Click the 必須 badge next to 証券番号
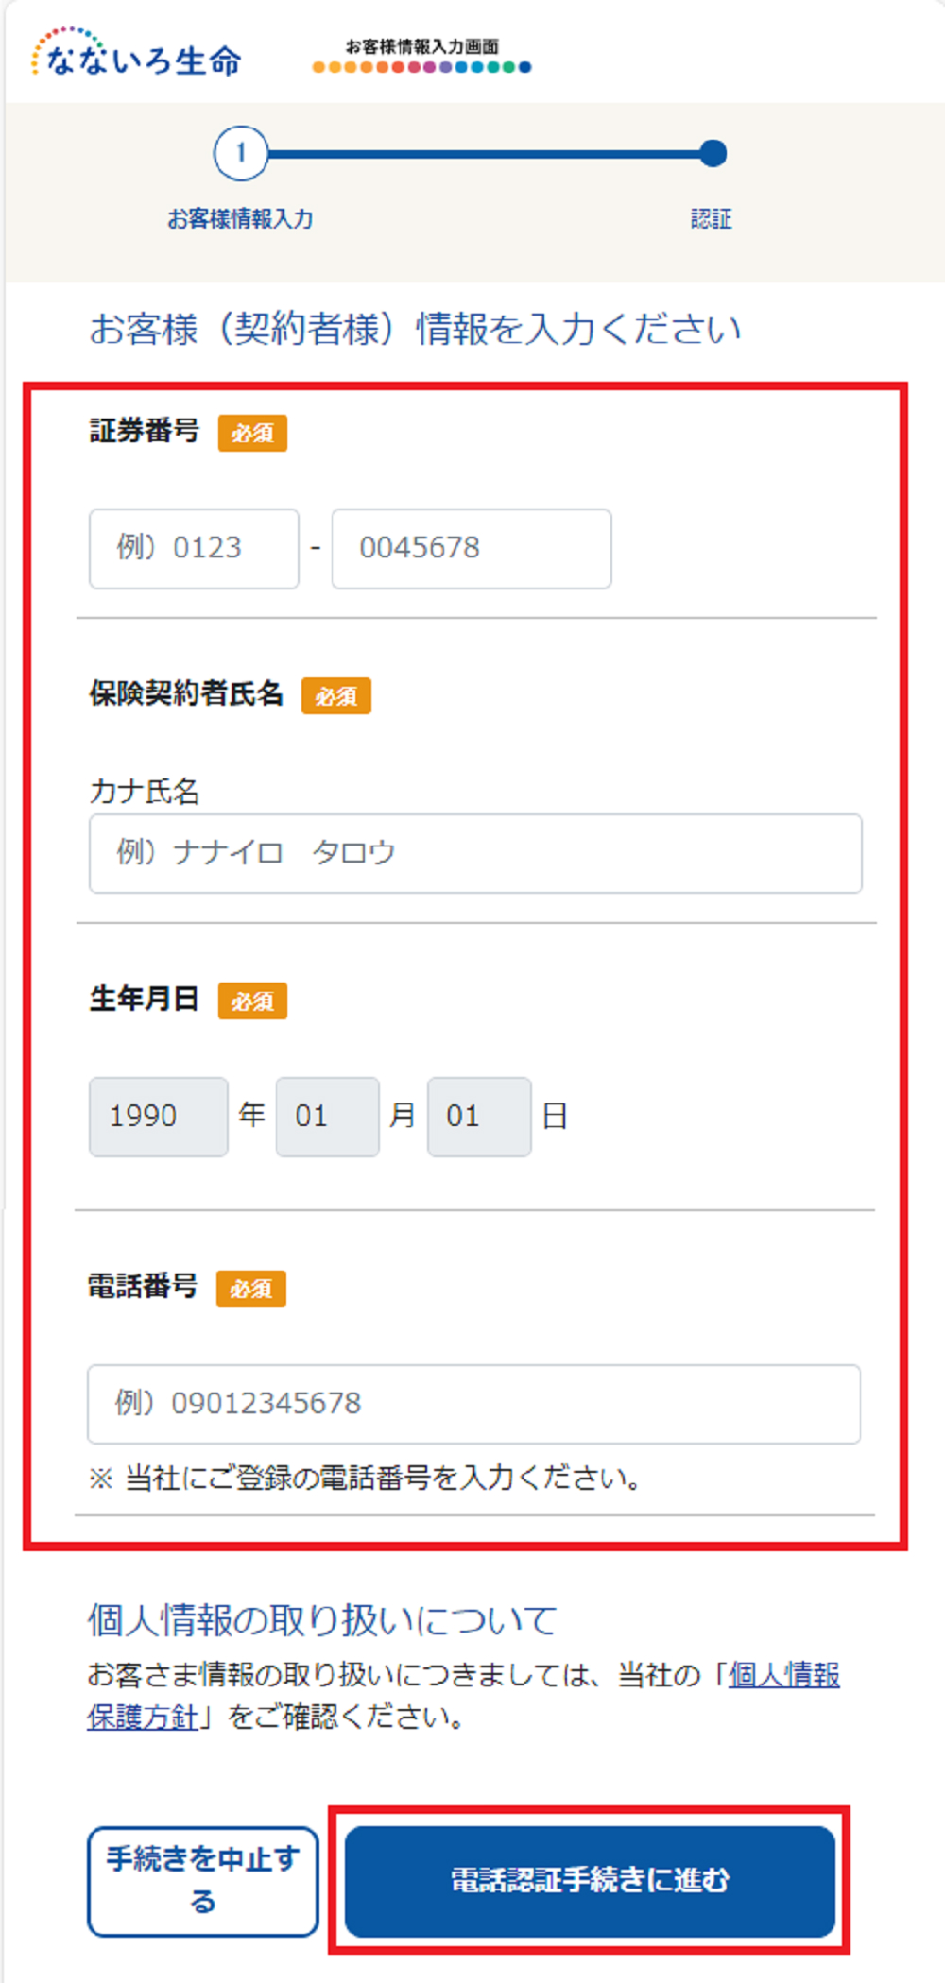 pyautogui.click(x=252, y=433)
